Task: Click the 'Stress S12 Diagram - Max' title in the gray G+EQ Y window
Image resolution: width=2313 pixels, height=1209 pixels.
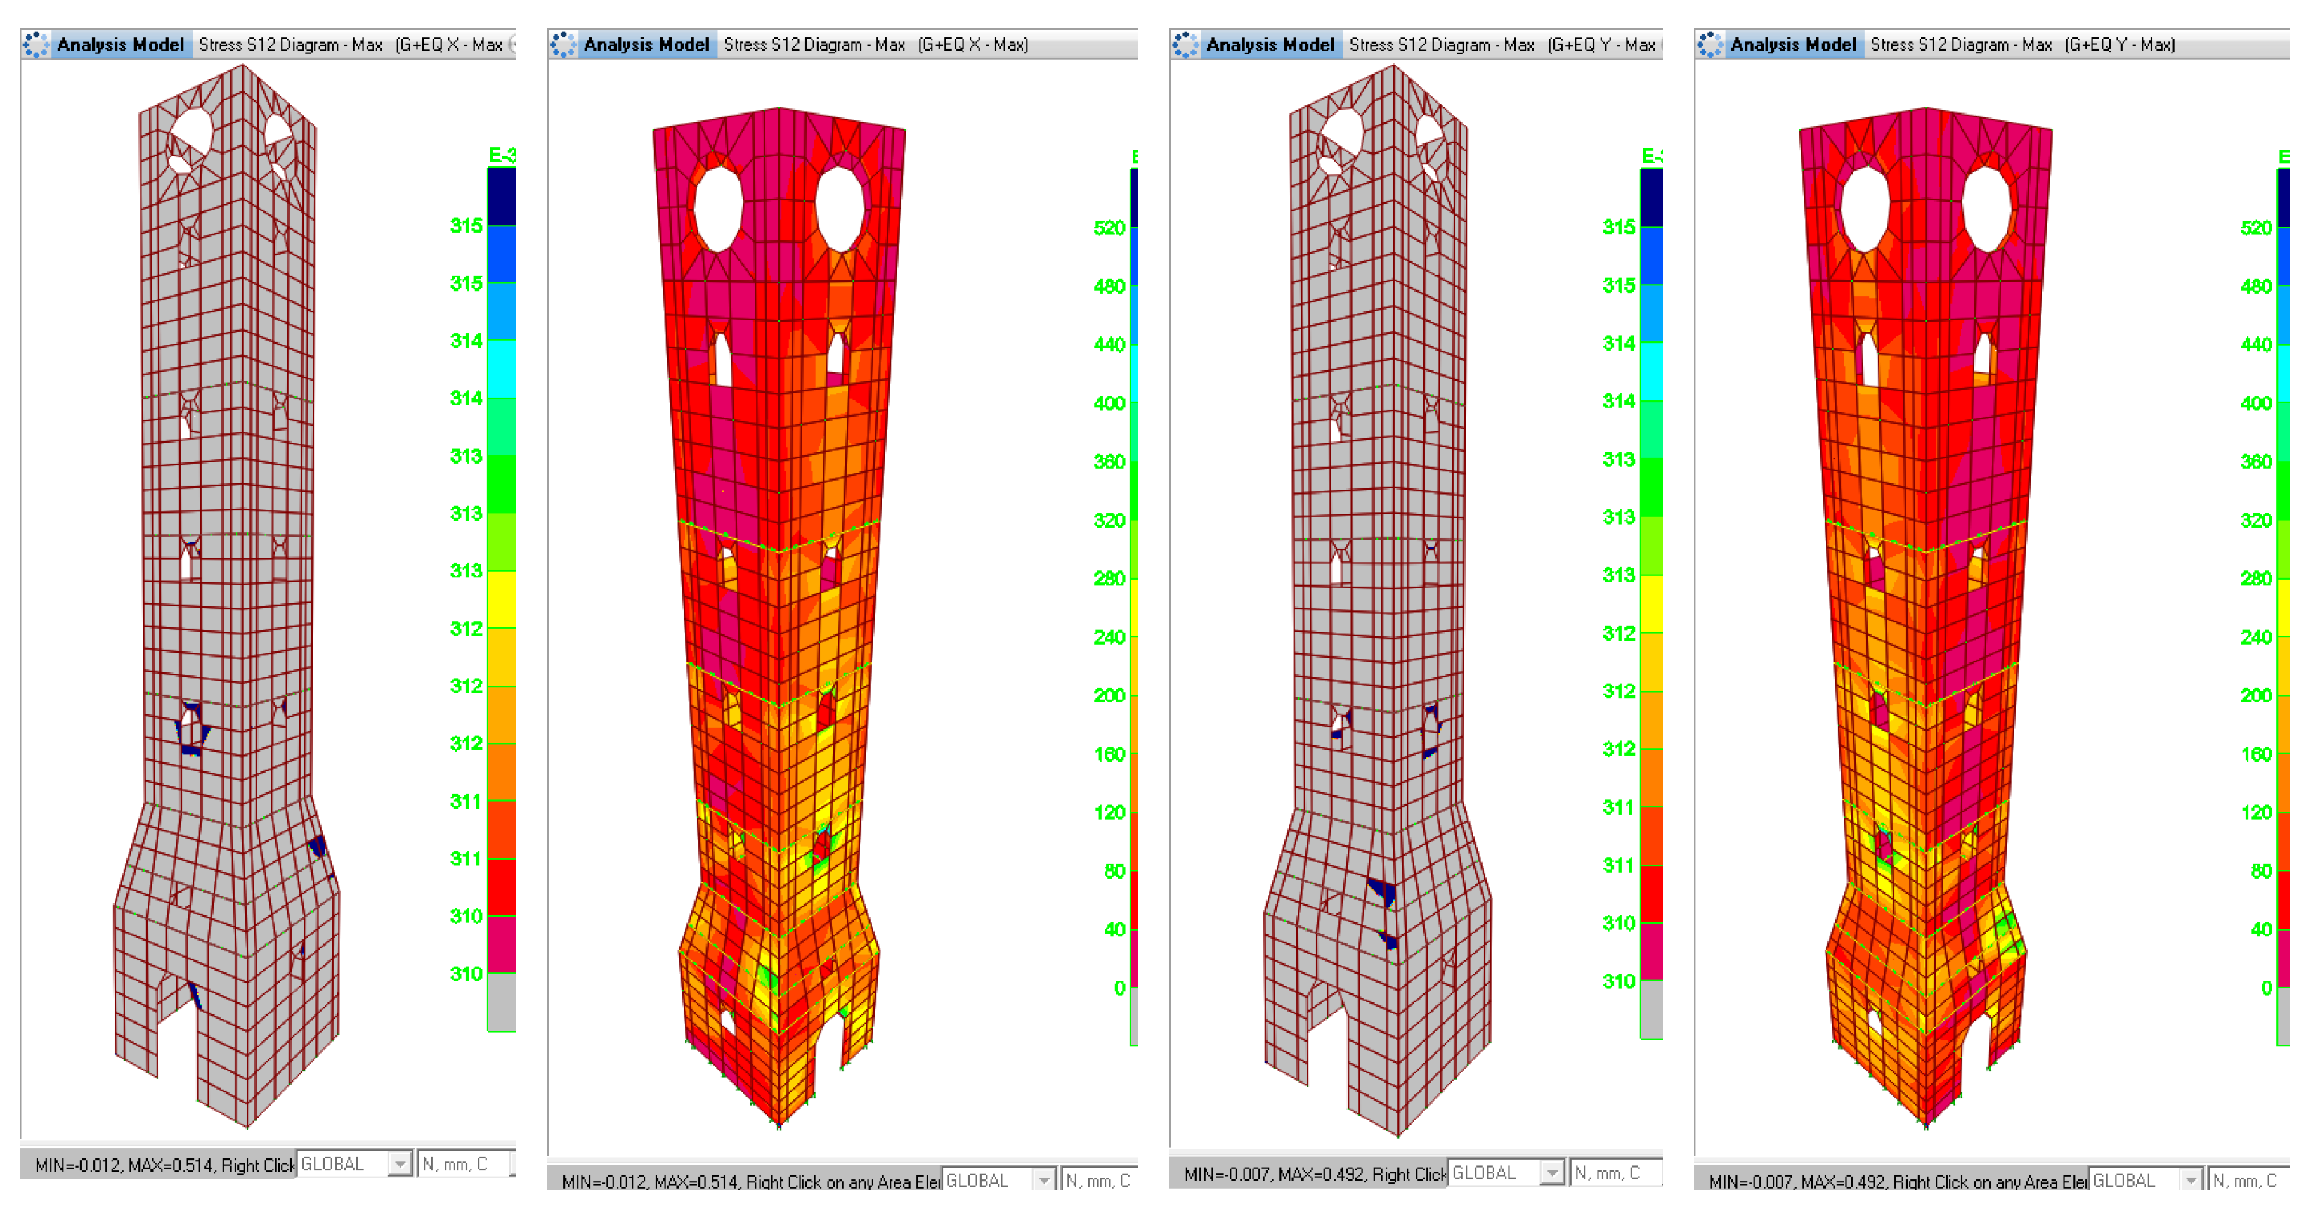Action: [1441, 45]
